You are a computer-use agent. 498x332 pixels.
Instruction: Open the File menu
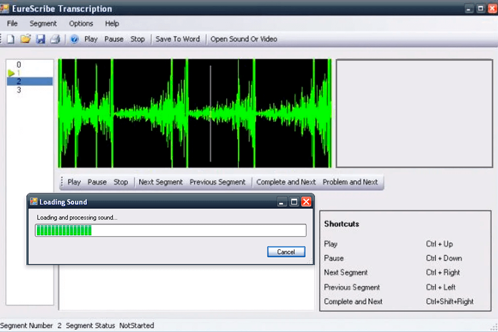(12, 23)
